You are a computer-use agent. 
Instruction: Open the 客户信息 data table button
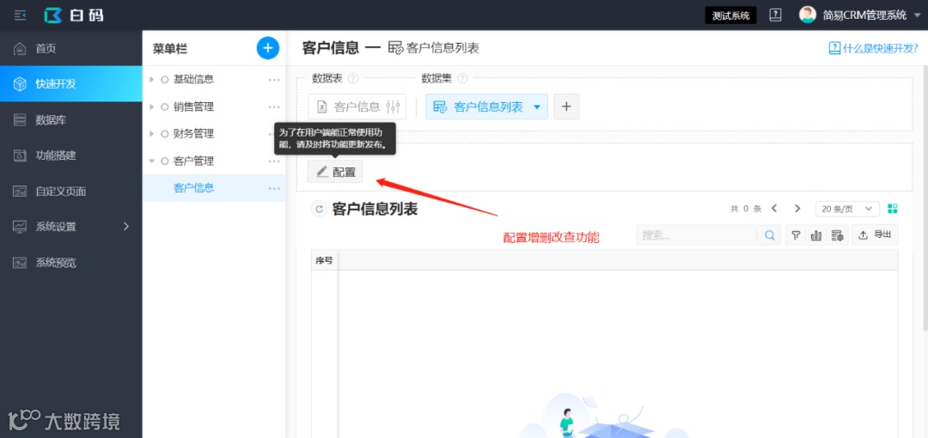click(x=357, y=106)
